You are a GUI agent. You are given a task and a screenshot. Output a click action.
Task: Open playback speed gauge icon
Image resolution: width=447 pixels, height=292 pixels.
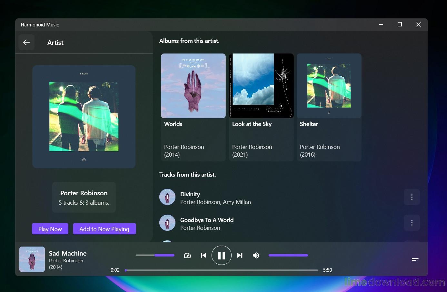pos(187,255)
